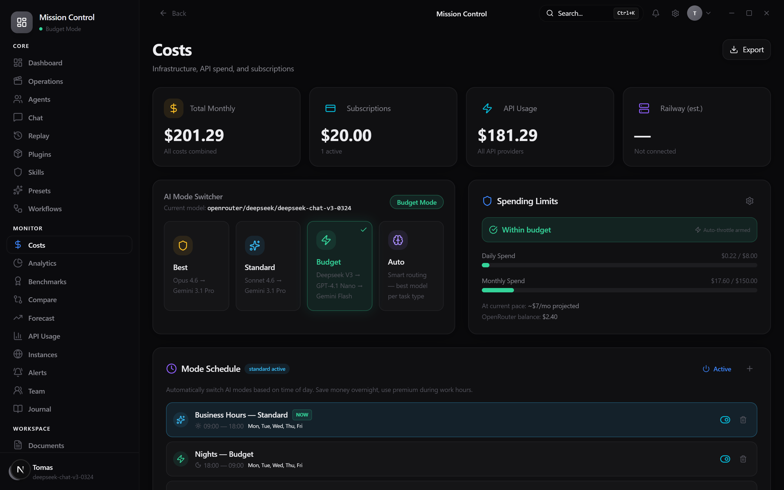The height and width of the screenshot is (490, 784).
Task: Navigate to Plugins
Action: pos(69,154)
